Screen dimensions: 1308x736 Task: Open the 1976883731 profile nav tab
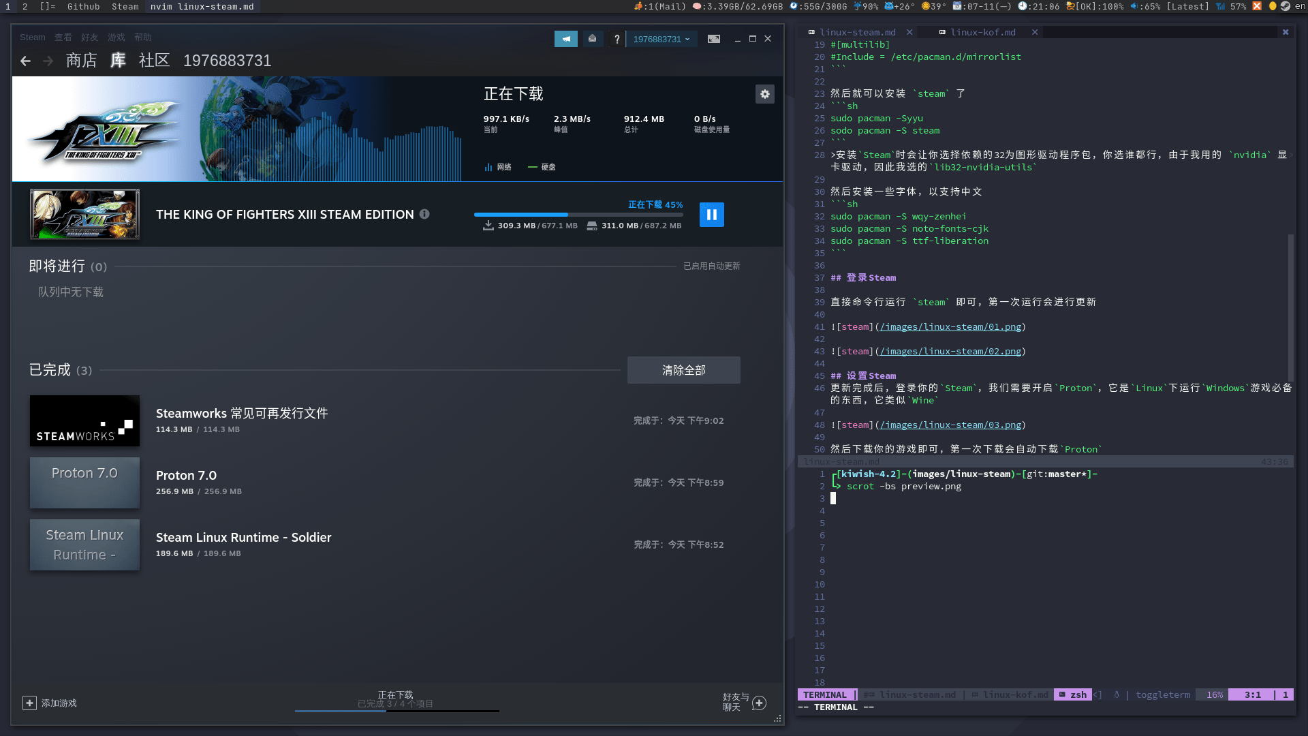click(x=228, y=61)
